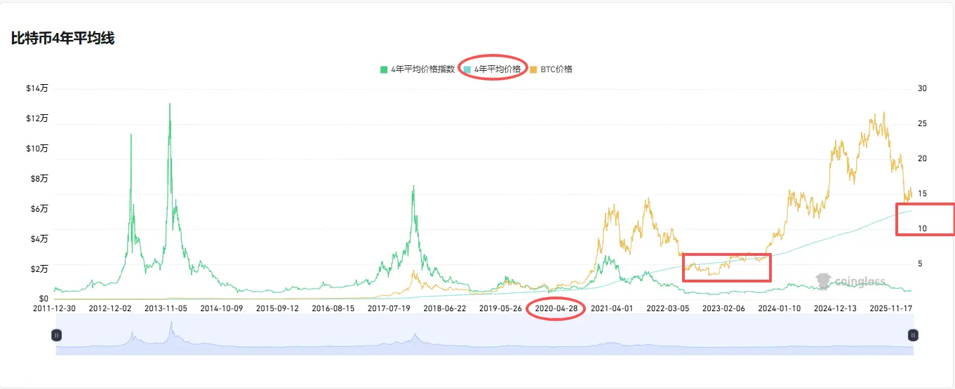Click the 2012-12-02 date axis label

109,308
